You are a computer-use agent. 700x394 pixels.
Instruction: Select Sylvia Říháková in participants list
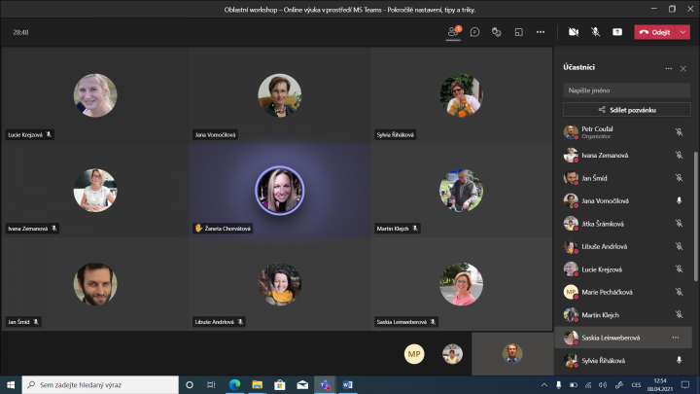click(x=623, y=360)
